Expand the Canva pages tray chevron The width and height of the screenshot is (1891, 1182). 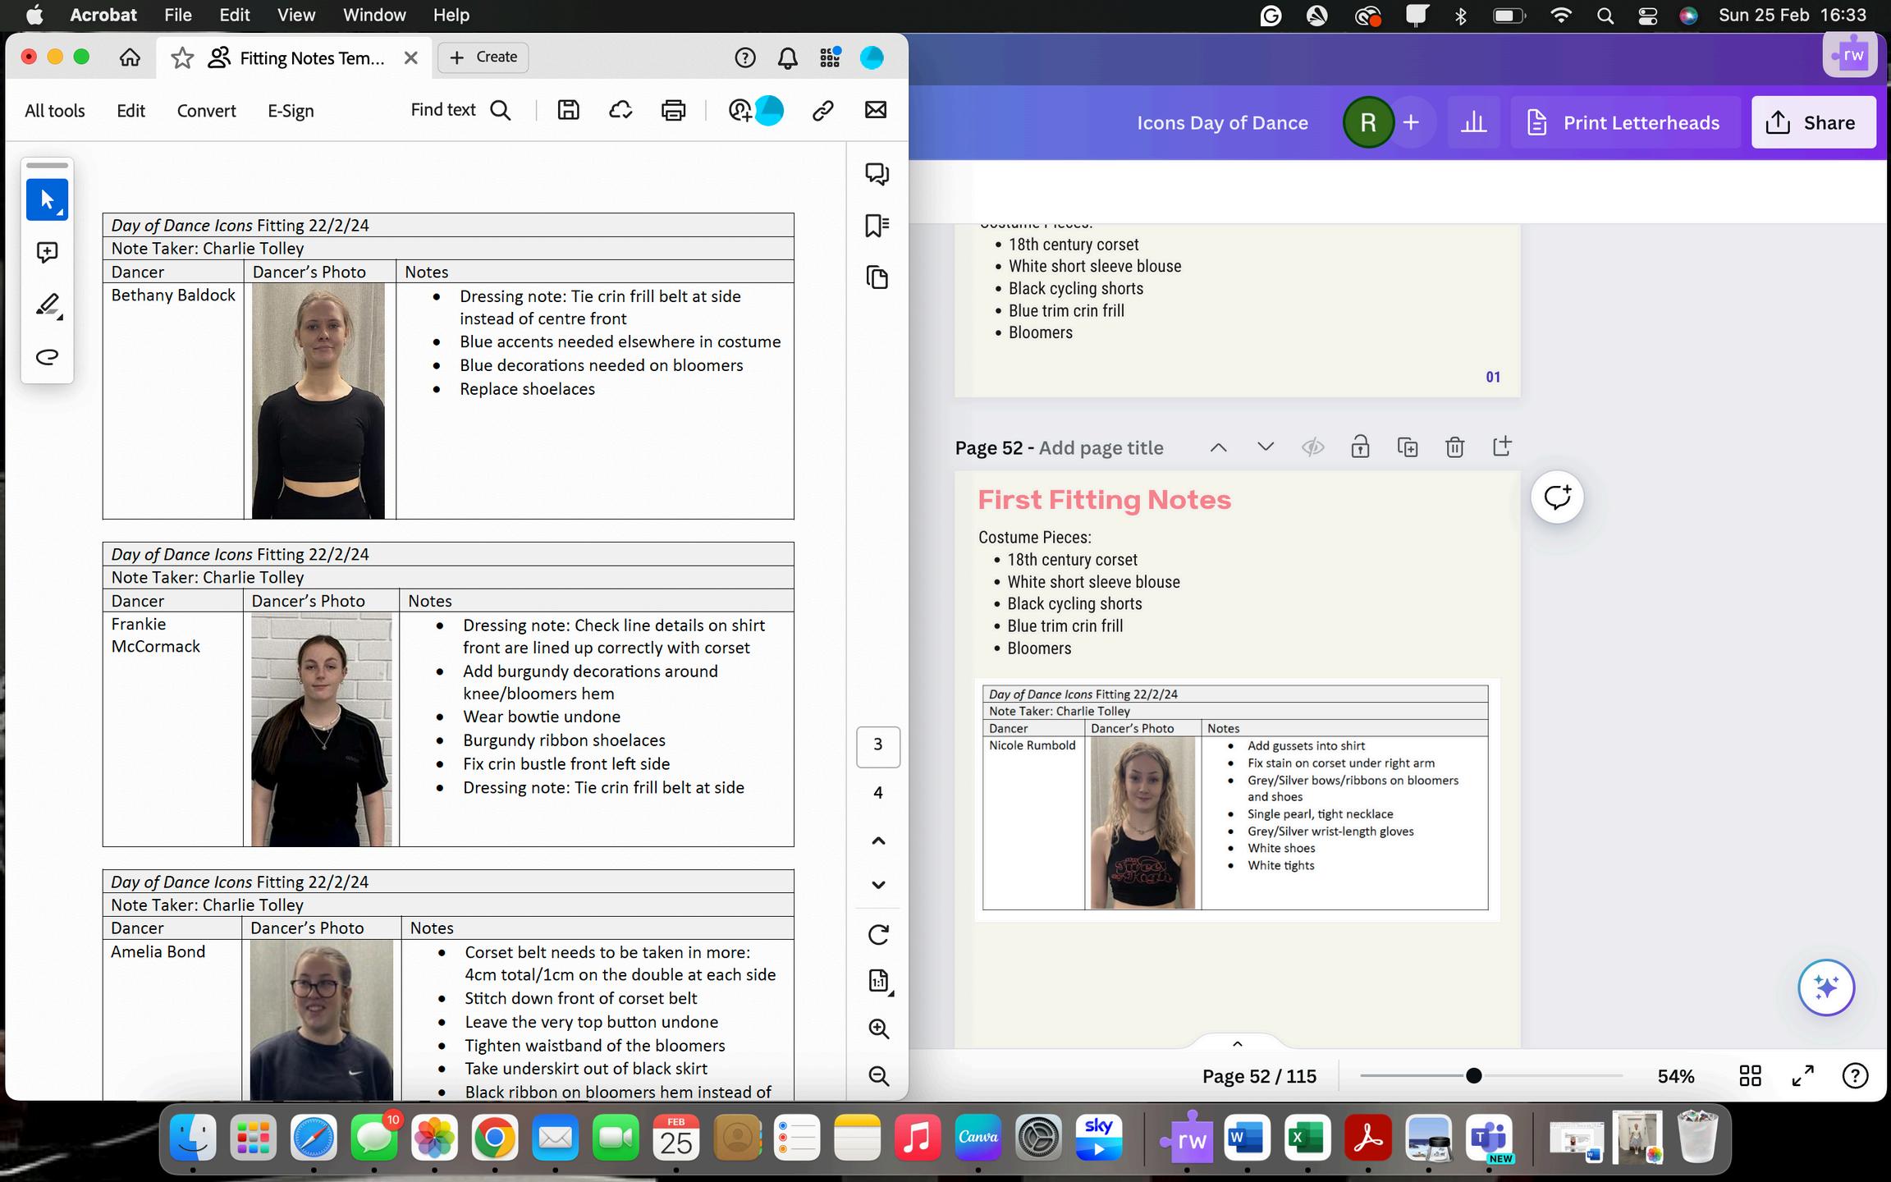click(1237, 1044)
